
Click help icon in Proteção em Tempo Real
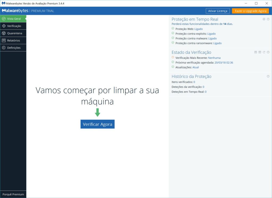[x=268, y=19]
